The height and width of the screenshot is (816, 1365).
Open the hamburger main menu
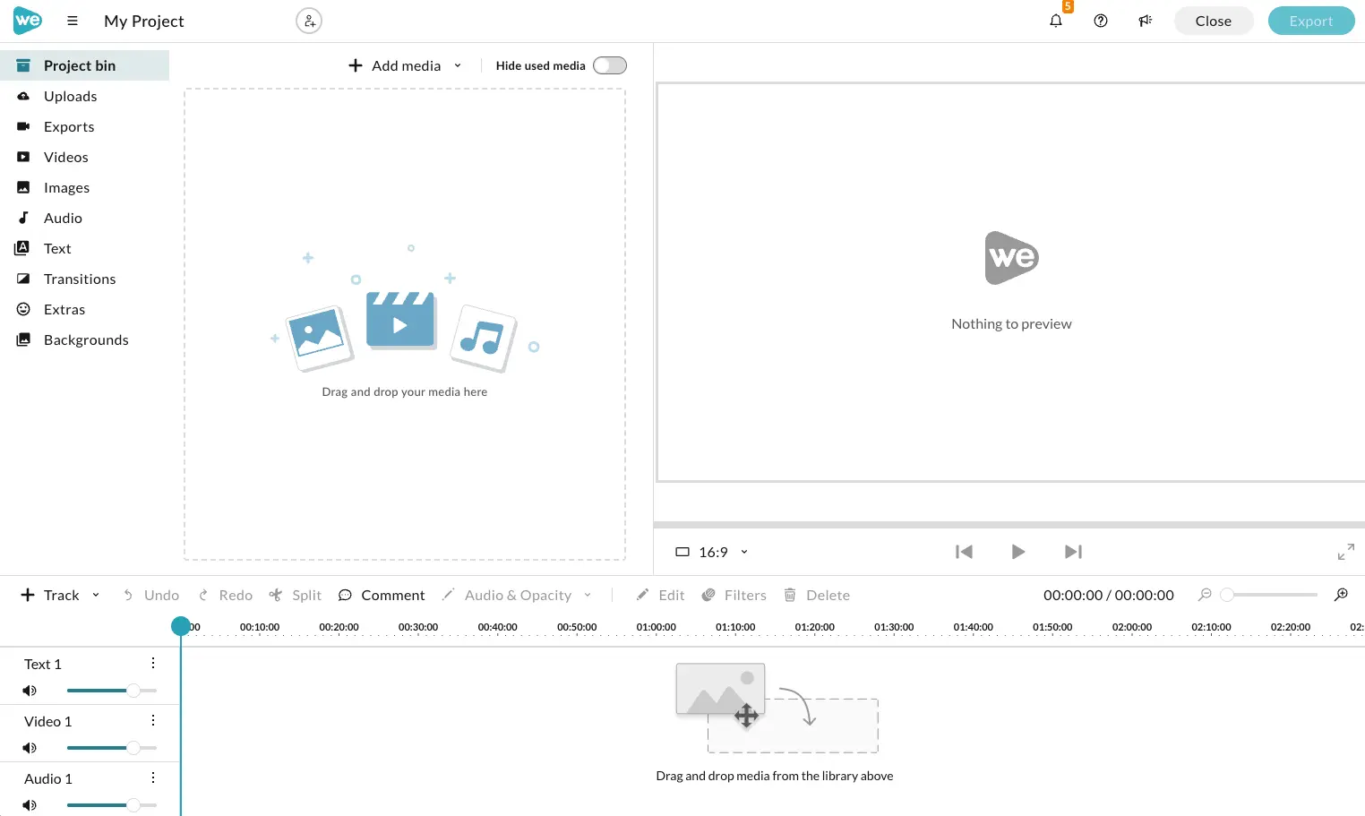click(73, 21)
